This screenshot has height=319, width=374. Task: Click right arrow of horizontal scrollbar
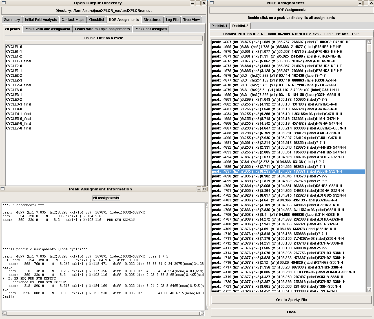point(202,313)
